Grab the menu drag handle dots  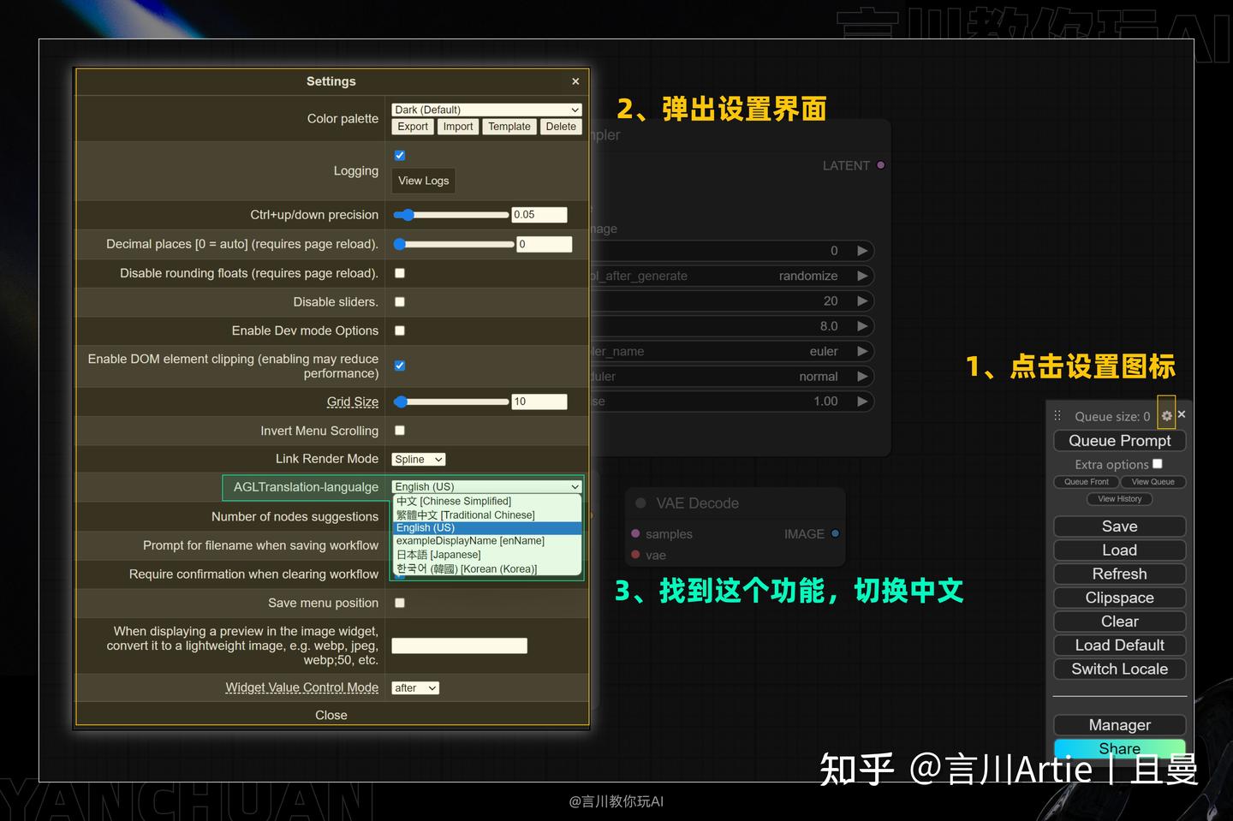[x=1057, y=415]
